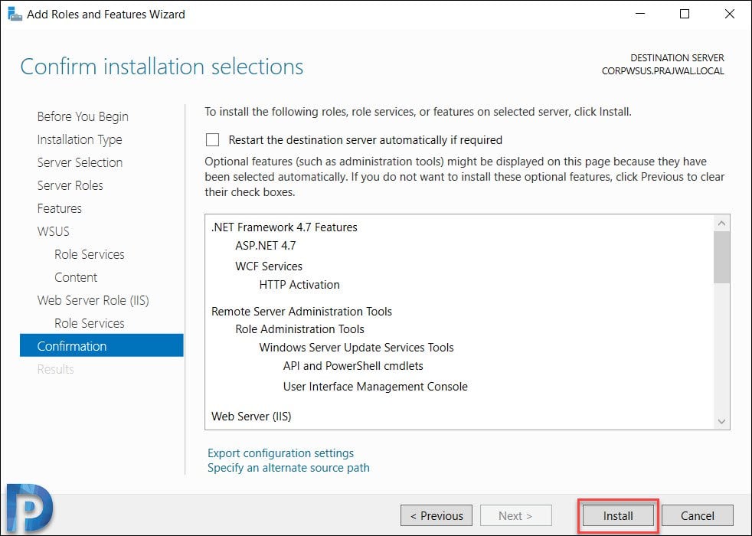Select Before You Begin step

(x=83, y=116)
